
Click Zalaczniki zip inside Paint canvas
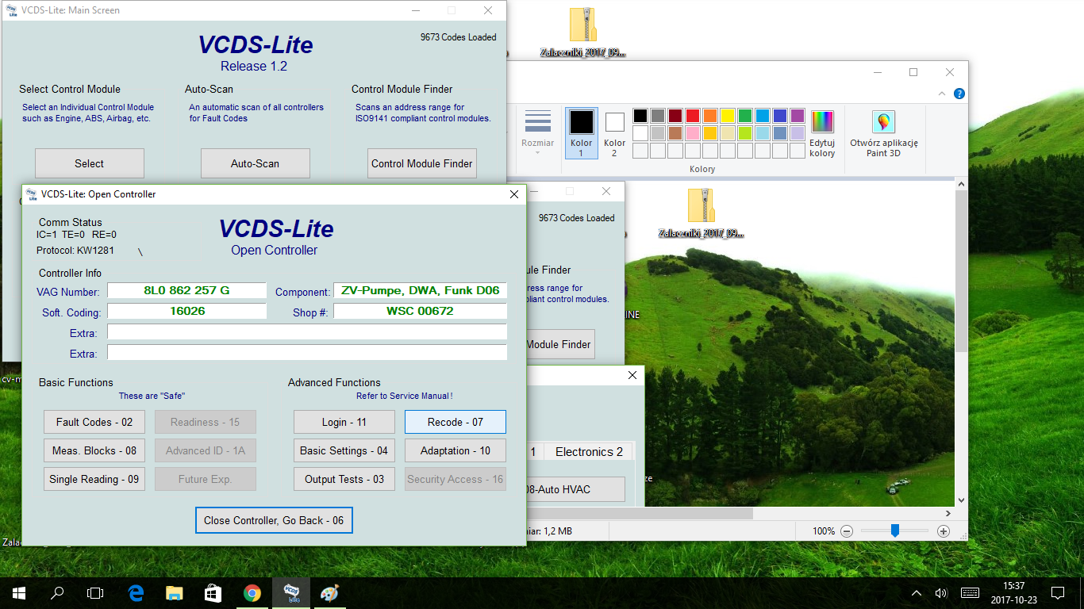pos(702,213)
